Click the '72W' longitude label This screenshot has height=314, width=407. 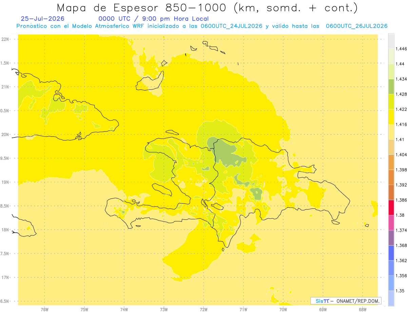[204, 309]
